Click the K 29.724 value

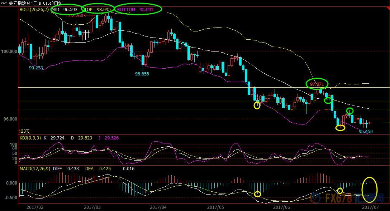[x=54, y=138]
